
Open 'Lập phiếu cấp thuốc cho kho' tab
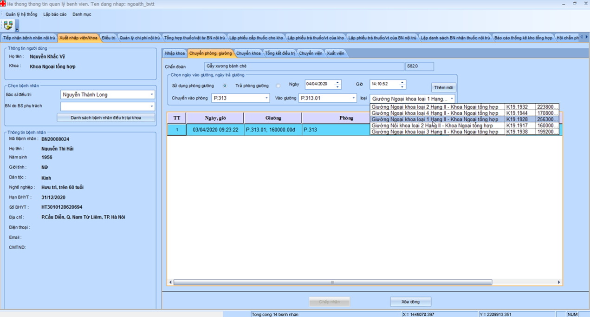[256, 38]
